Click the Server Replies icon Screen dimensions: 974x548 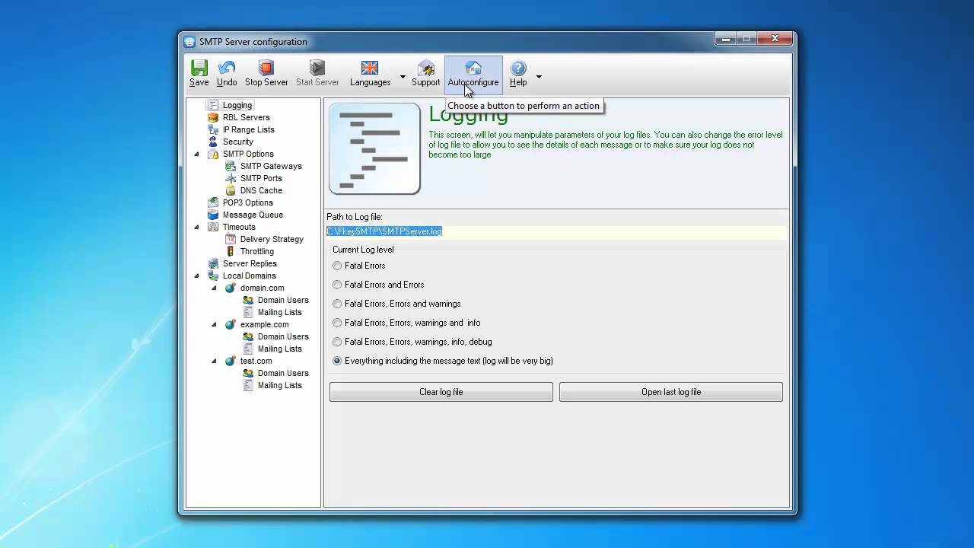pos(213,263)
